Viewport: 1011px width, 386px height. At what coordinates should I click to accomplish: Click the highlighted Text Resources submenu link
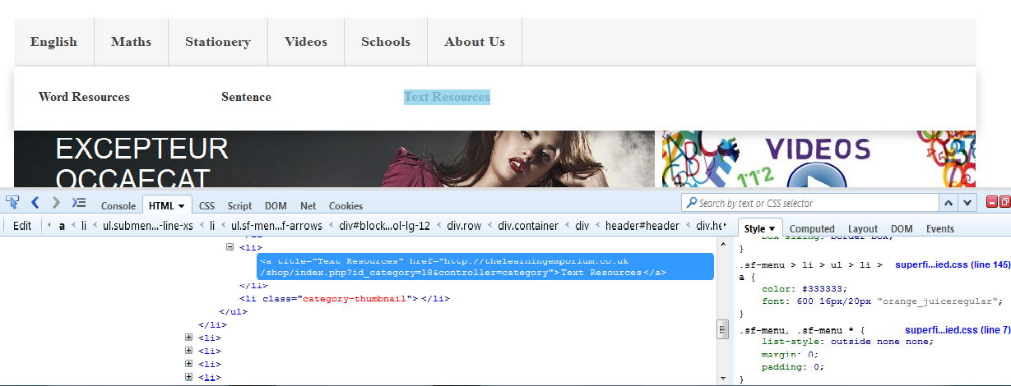(447, 97)
